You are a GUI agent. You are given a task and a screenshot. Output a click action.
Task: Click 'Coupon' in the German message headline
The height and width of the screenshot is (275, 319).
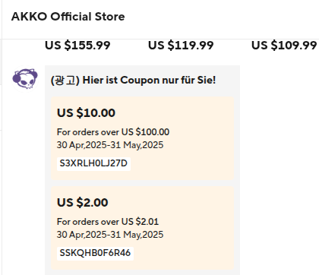(x=140, y=81)
